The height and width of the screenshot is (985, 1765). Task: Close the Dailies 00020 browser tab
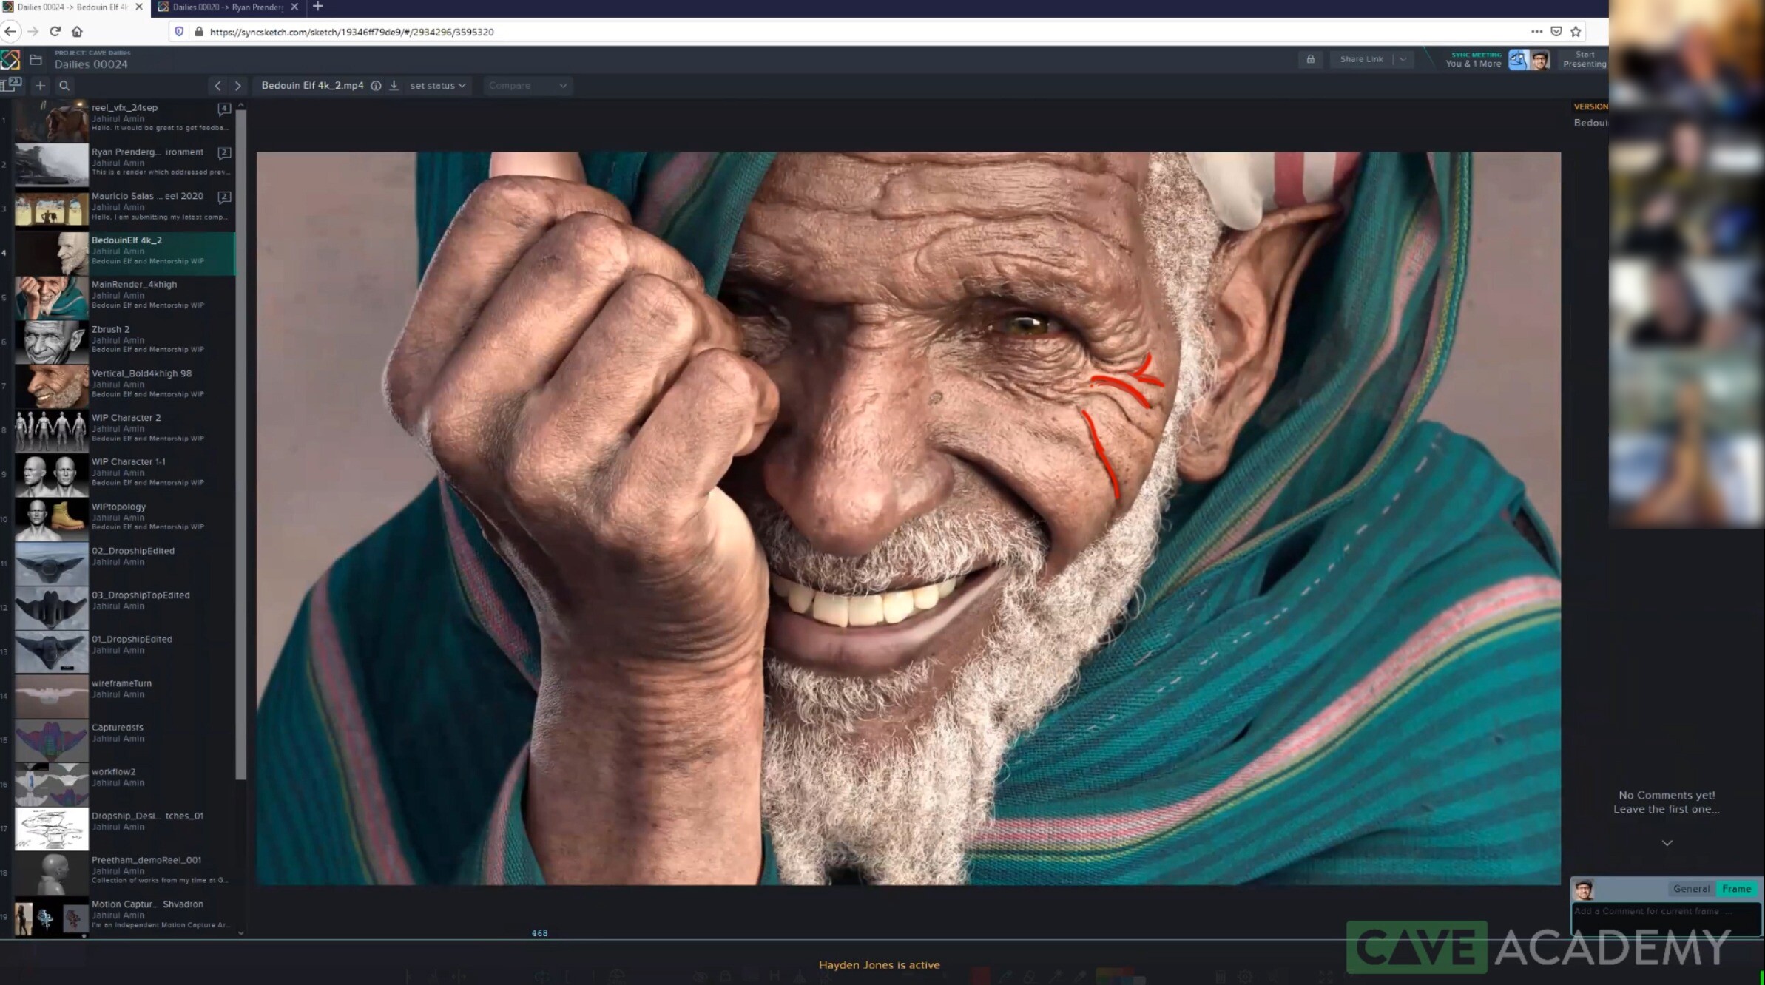(x=294, y=7)
